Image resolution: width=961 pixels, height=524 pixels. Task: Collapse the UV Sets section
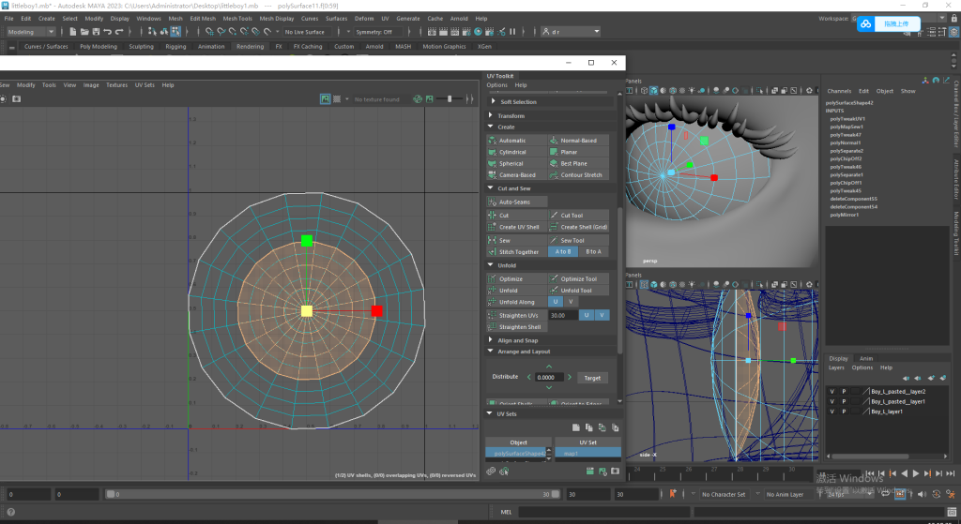[x=489, y=413]
